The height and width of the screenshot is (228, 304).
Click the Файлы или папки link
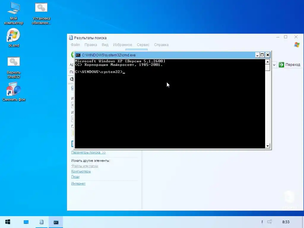85,166
